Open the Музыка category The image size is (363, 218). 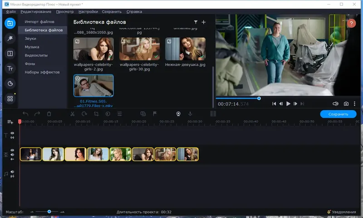tap(32, 47)
